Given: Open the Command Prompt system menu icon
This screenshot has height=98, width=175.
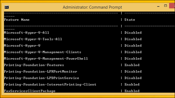Looking at the screenshot, I should tap(7, 7).
